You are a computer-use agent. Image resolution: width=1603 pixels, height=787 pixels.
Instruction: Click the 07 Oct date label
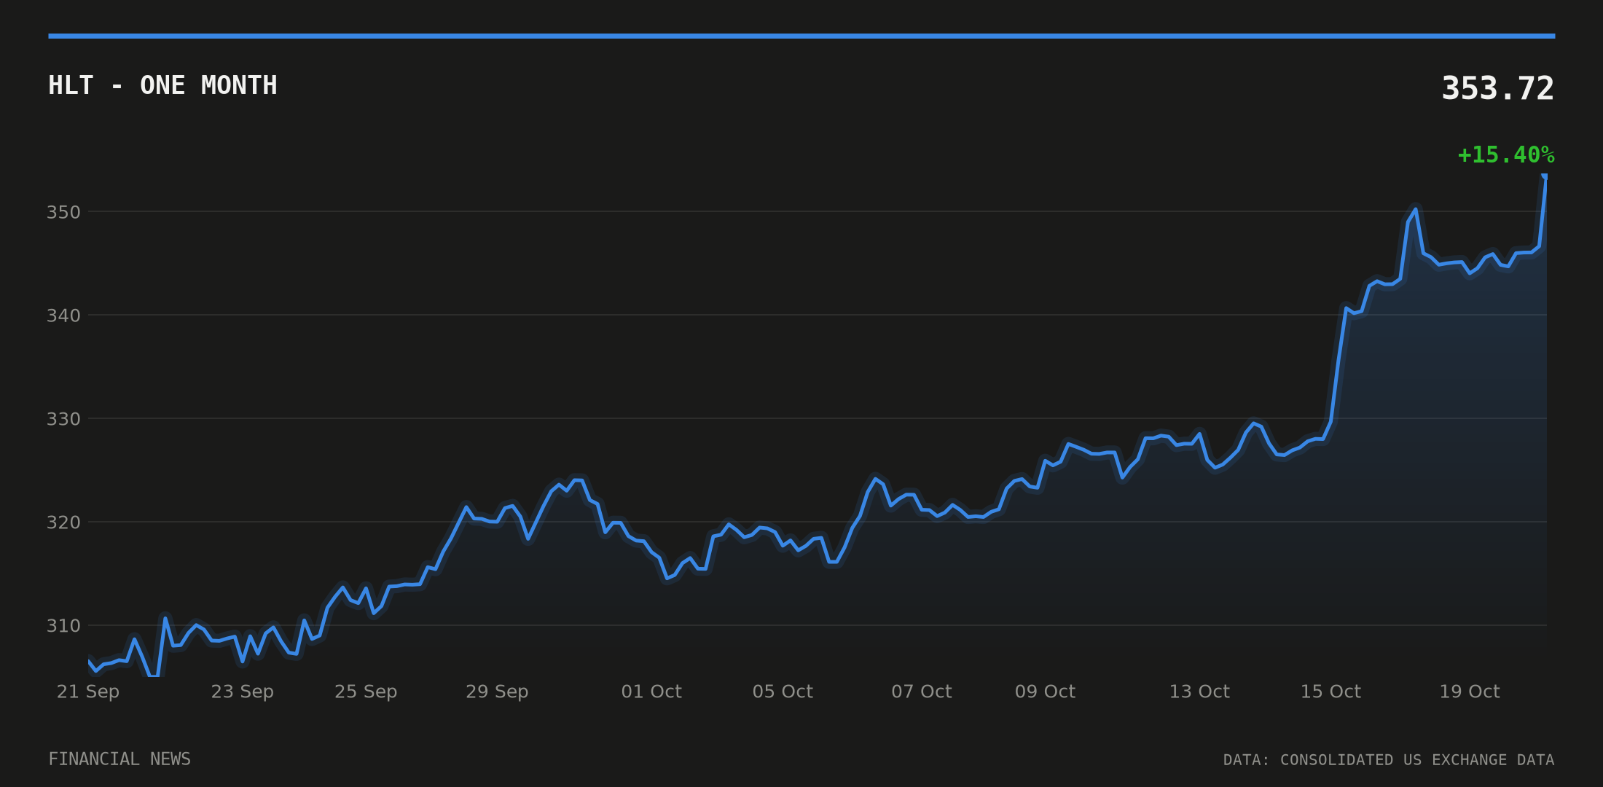922,692
